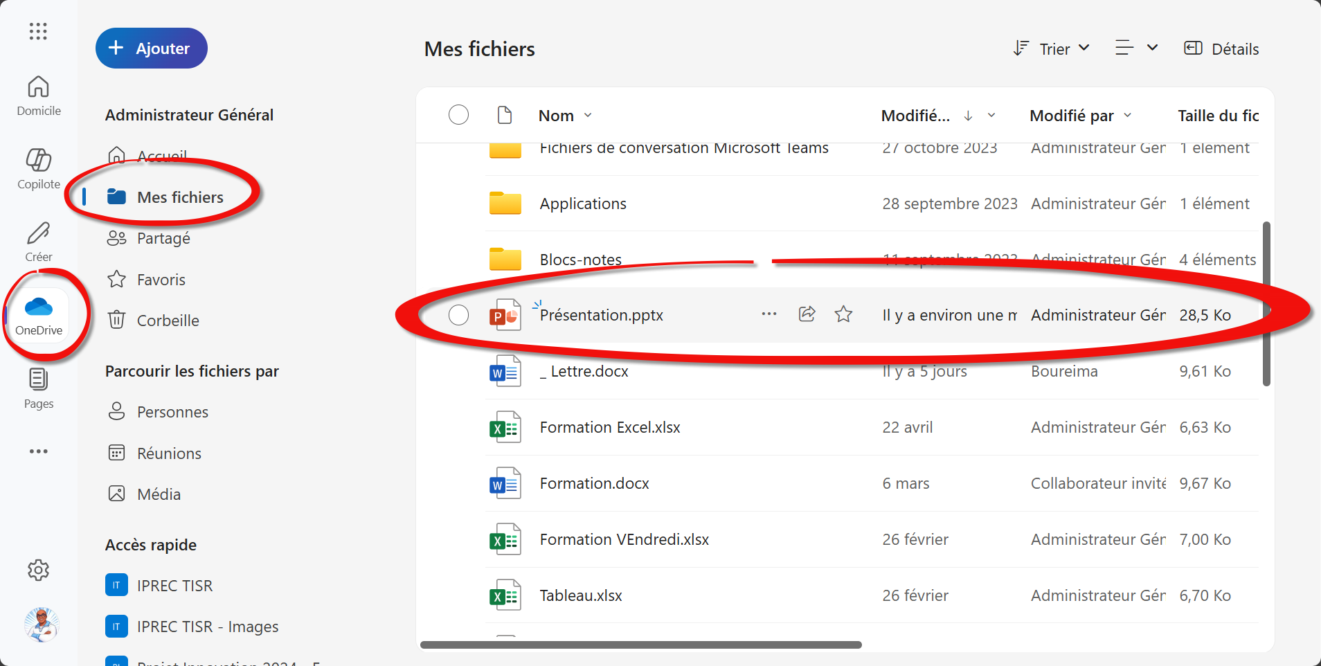Click the horizontal scrollbar under the file list
Viewport: 1321px width, 666px height.
tap(640, 645)
